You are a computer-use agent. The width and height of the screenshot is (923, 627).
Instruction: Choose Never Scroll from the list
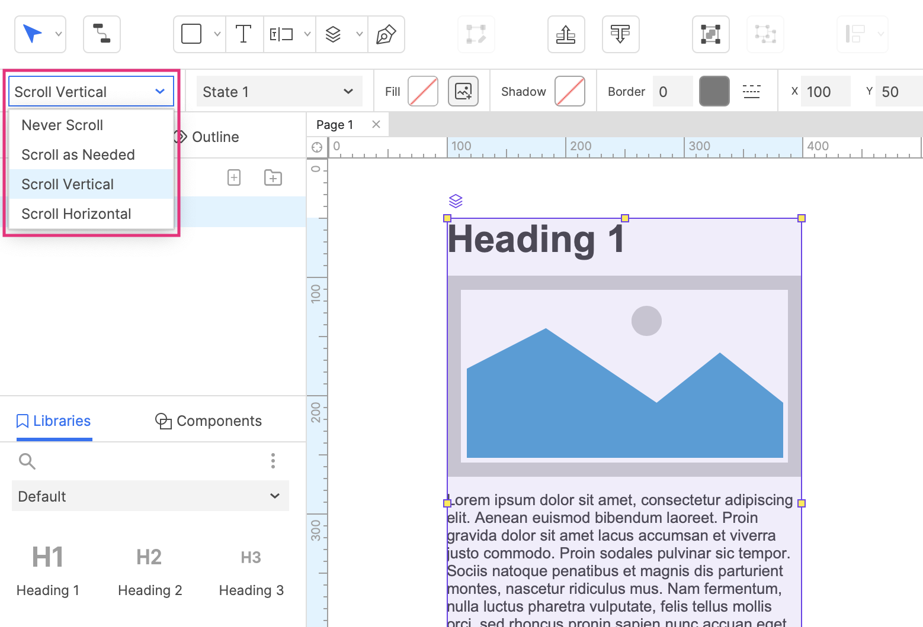pyautogui.click(x=62, y=125)
